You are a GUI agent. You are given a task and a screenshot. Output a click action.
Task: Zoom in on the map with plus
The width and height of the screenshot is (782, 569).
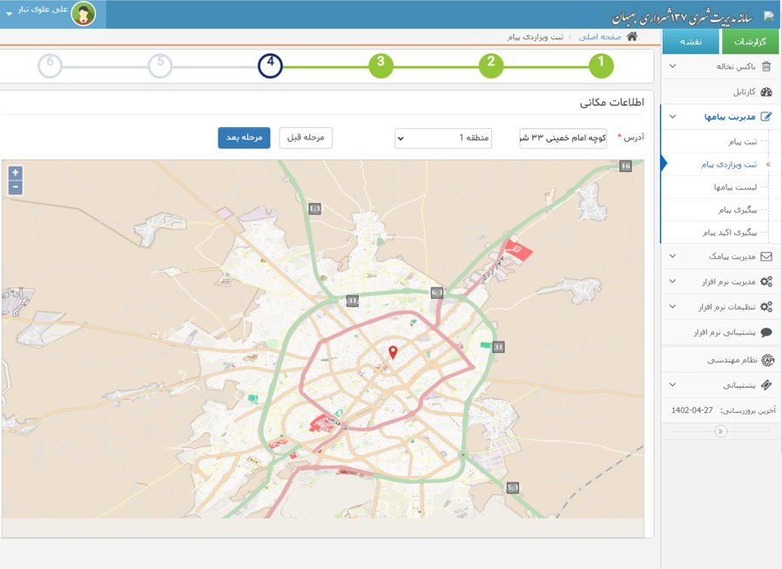click(15, 173)
